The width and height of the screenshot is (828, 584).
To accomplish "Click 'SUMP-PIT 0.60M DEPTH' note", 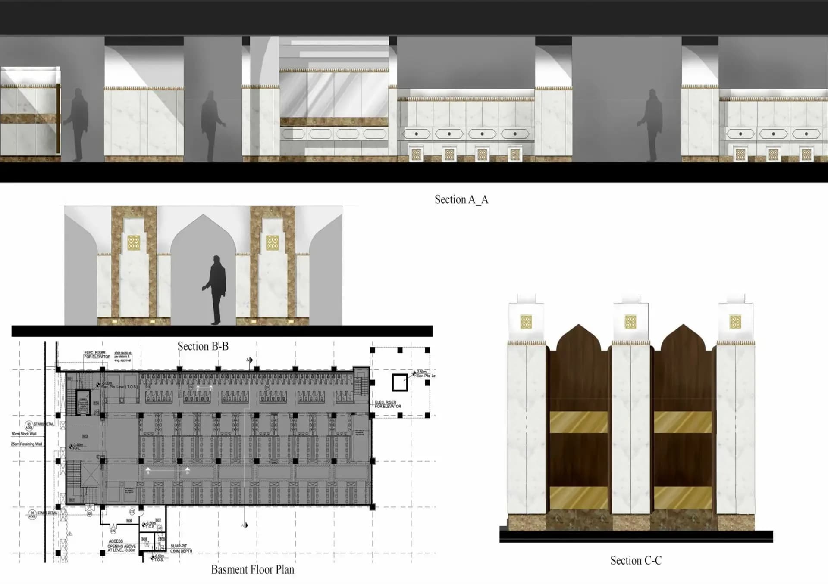I will click(181, 549).
